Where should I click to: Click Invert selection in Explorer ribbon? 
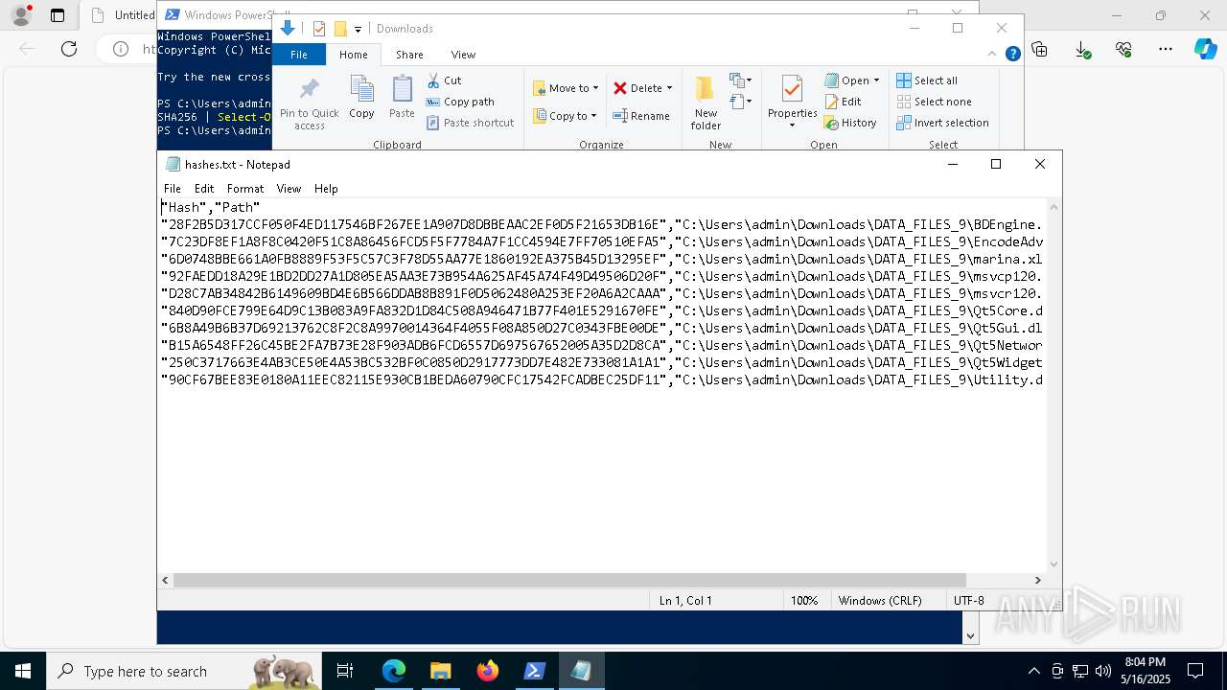pos(942,123)
